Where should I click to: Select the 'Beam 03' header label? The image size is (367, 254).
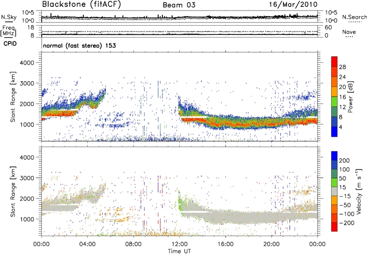coord(179,5)
